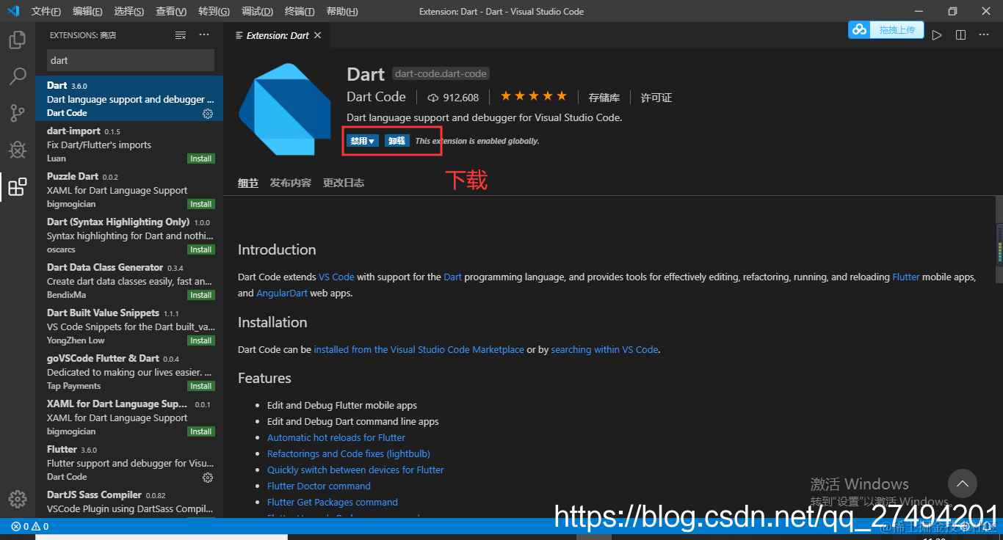Open Flutter Doctor command link

[x=319, y=486]
